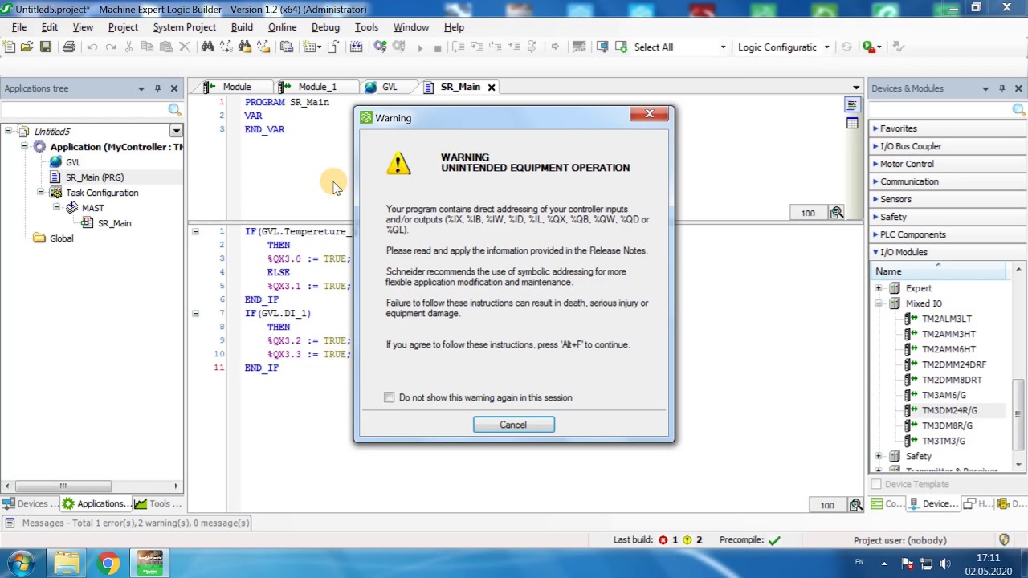Open the File menu
This screenshot has height=578, width=1028.
(19, 27)
